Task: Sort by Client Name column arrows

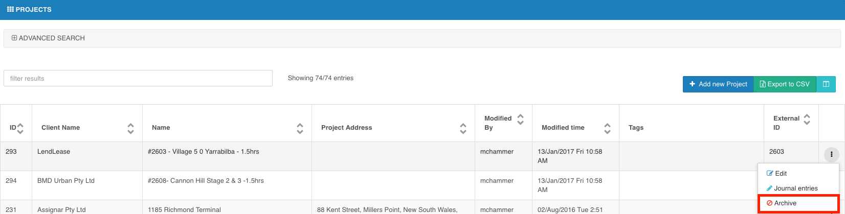Action: click(x=131, y=128)
